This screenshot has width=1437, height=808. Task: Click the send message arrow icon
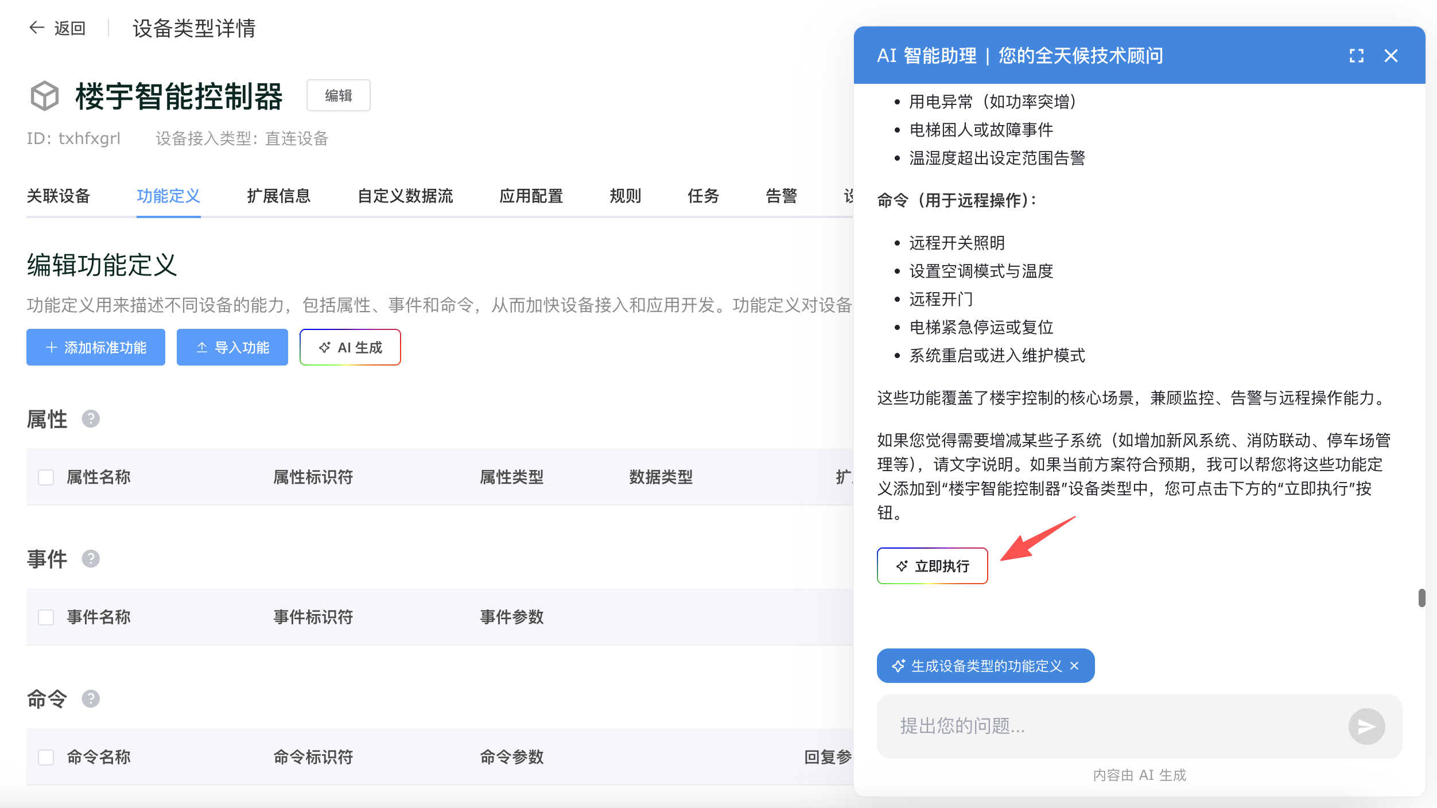coord(1366,727)
